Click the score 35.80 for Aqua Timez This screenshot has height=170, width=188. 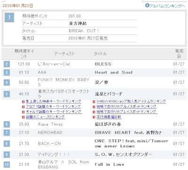coord(24,124)
